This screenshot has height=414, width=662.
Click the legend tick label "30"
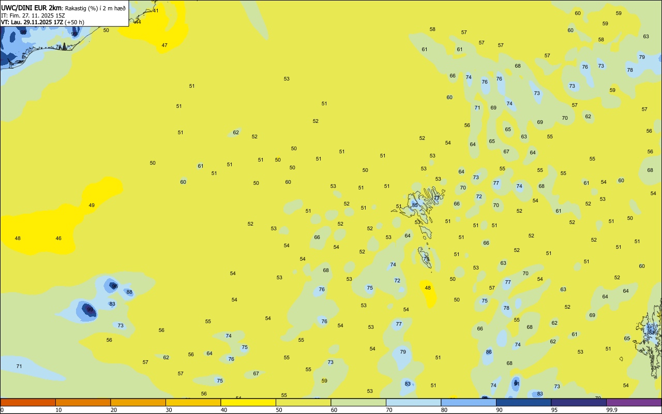tap(169, 410)
